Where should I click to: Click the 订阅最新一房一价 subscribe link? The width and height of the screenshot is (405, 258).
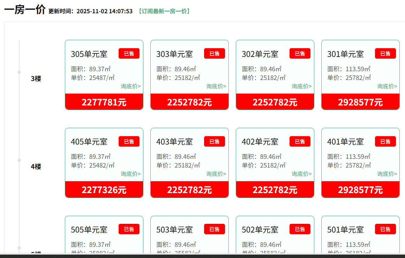[164, 11]
